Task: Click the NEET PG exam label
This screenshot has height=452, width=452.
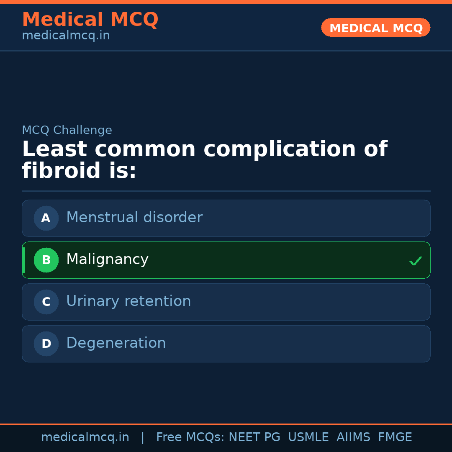Action: tap(254, 437)
